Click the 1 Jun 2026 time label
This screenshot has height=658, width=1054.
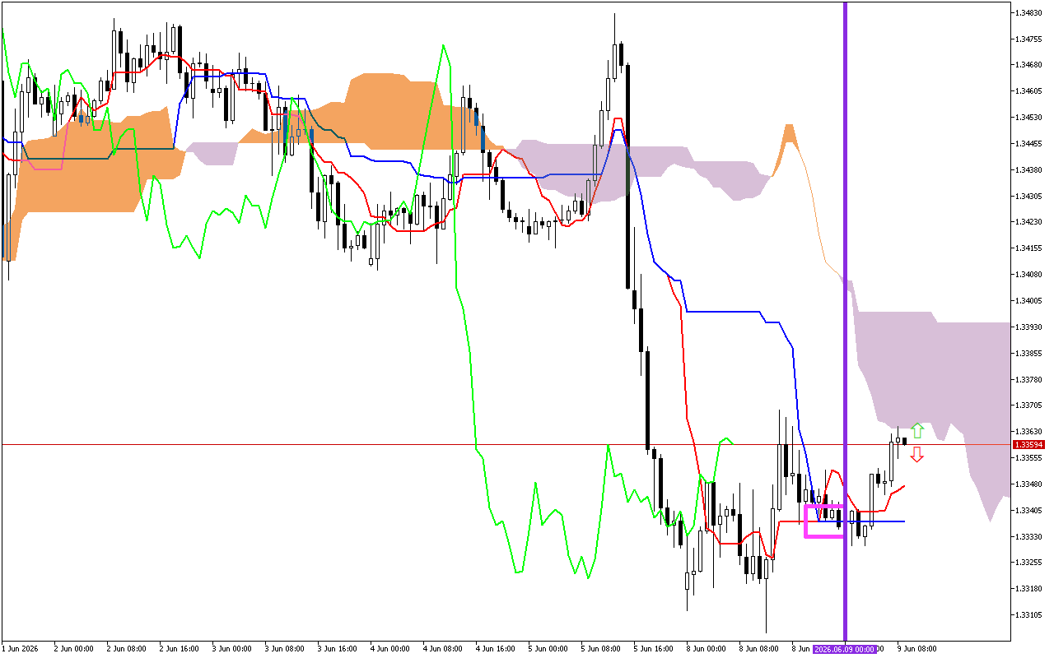(x=21, y=649)
